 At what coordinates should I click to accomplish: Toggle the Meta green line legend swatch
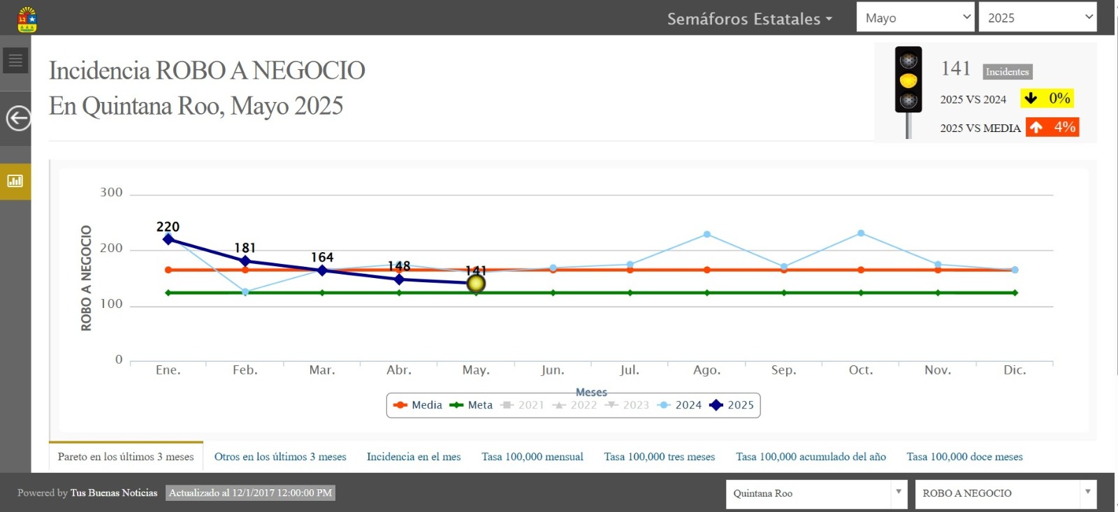(x=457, y=405)
